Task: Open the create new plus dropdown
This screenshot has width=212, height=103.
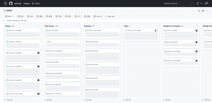Action: pyautogui.click(x=202, y=4)
